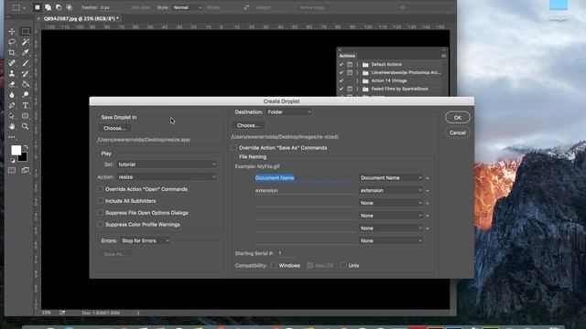The image size is (586, 329).
Task: Click Choose under Destination
Action: [x=248, y=125]
